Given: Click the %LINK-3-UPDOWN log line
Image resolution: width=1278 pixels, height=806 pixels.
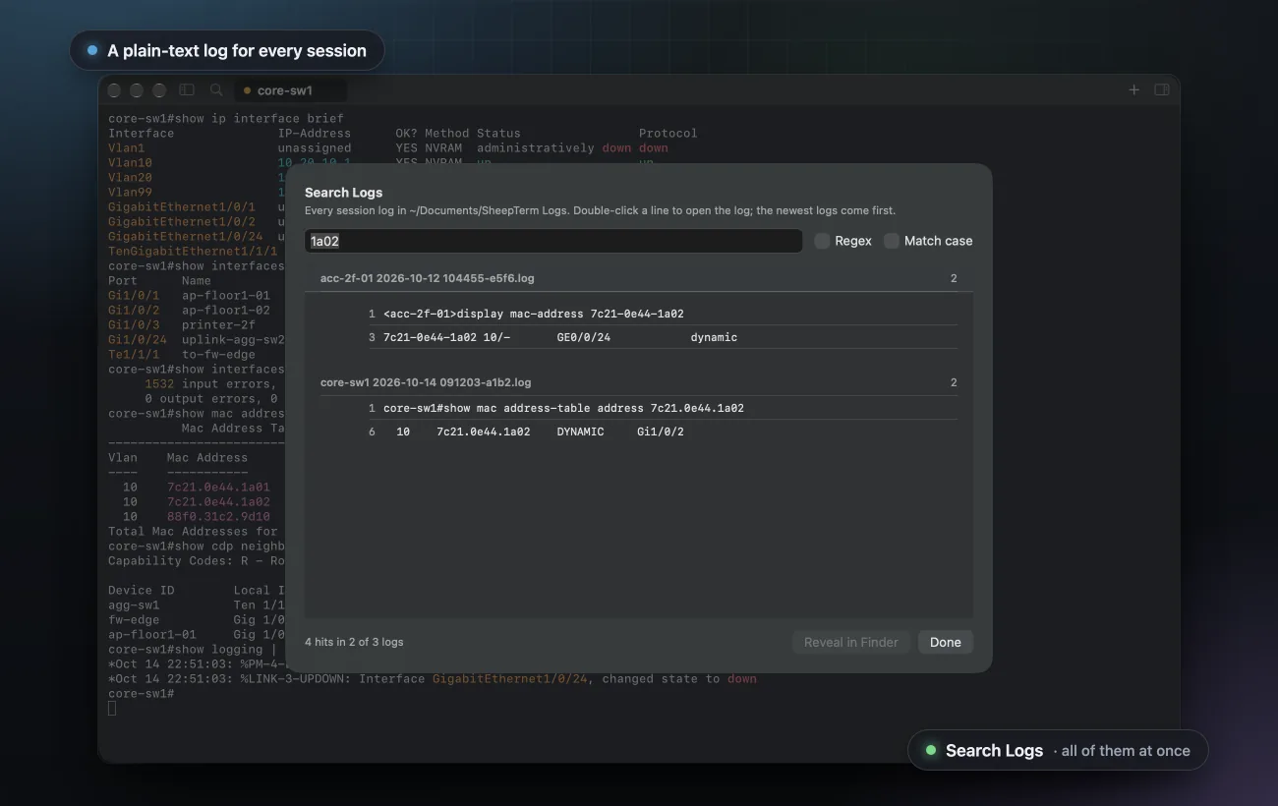Looking at the screenshot, I should (x=433, y=679).
